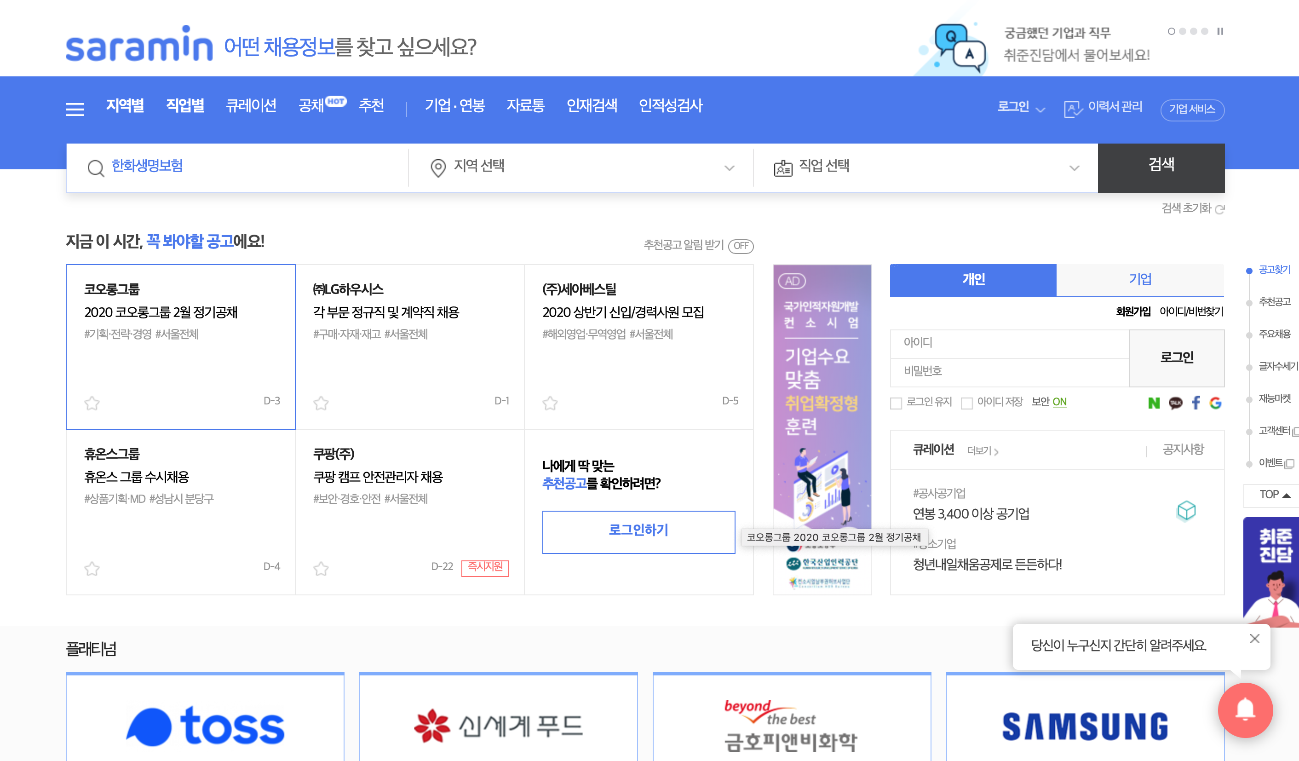
Task: Expand the 직업 선택 dropdown
Action: click(925, 168)
